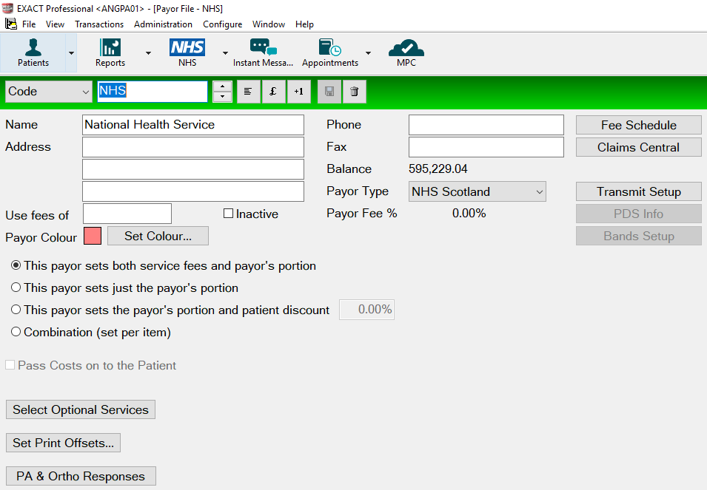Click the pink Payor Colour swatch
707x490 pixels.
tap(93, 237)
